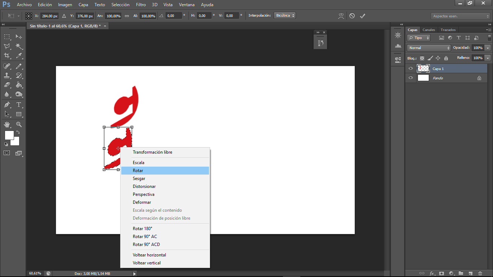Select the Paint Bucket tool

pos(19,85)
